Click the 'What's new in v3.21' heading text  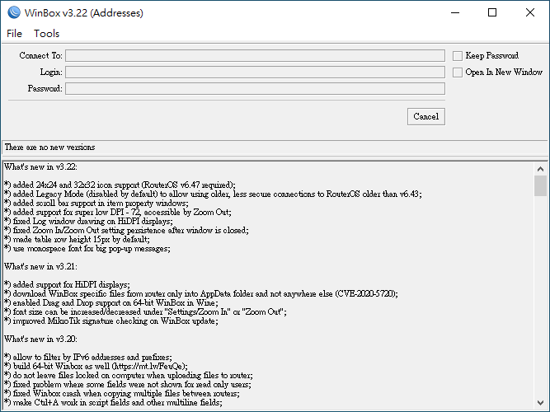click(x=40, y=267)
